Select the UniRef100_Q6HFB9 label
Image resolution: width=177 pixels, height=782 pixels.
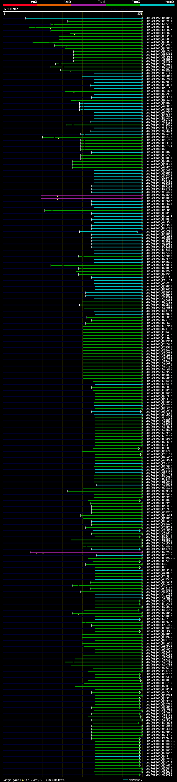[x=158, y=399]
